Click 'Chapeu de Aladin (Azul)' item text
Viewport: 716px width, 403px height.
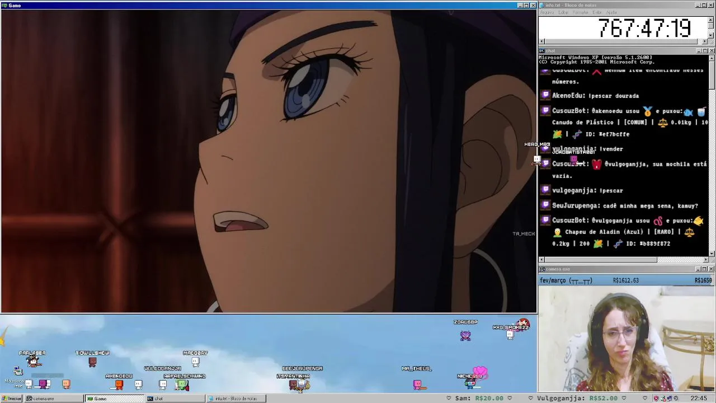605,232
